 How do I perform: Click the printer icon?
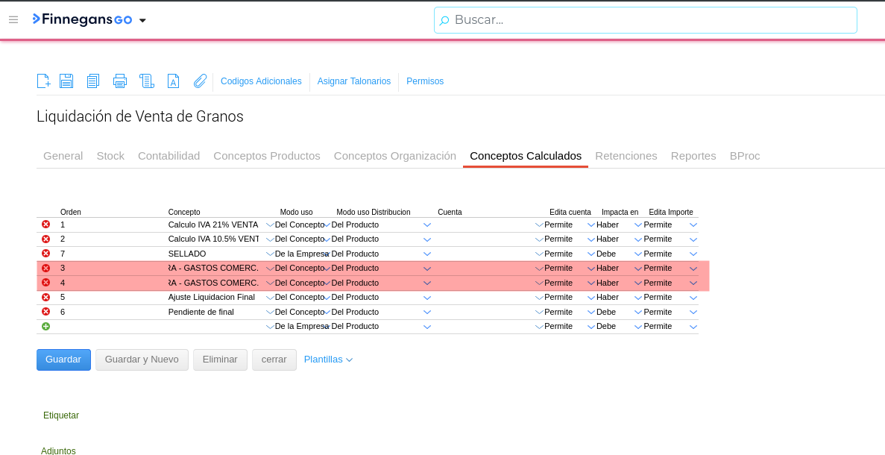coord(119,81)
